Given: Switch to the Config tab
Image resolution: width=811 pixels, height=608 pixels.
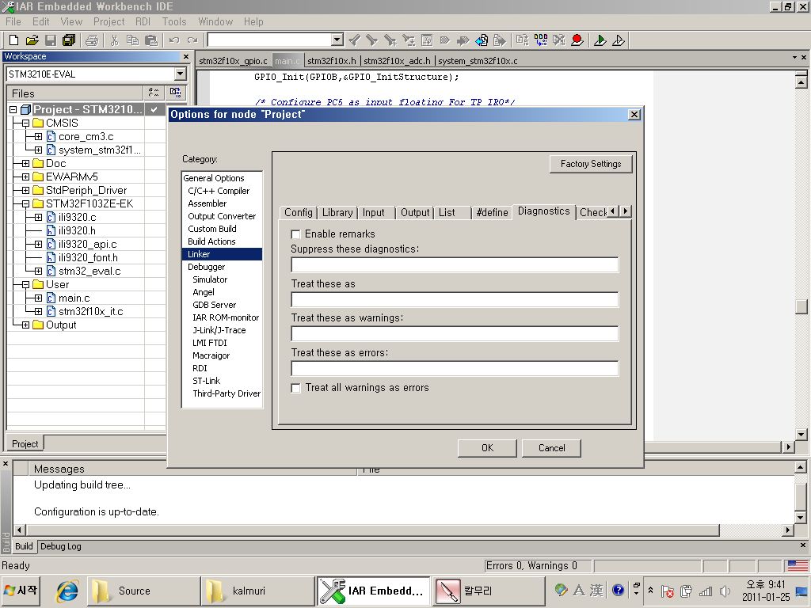Looking at the screenshot, I should (299, 212).
